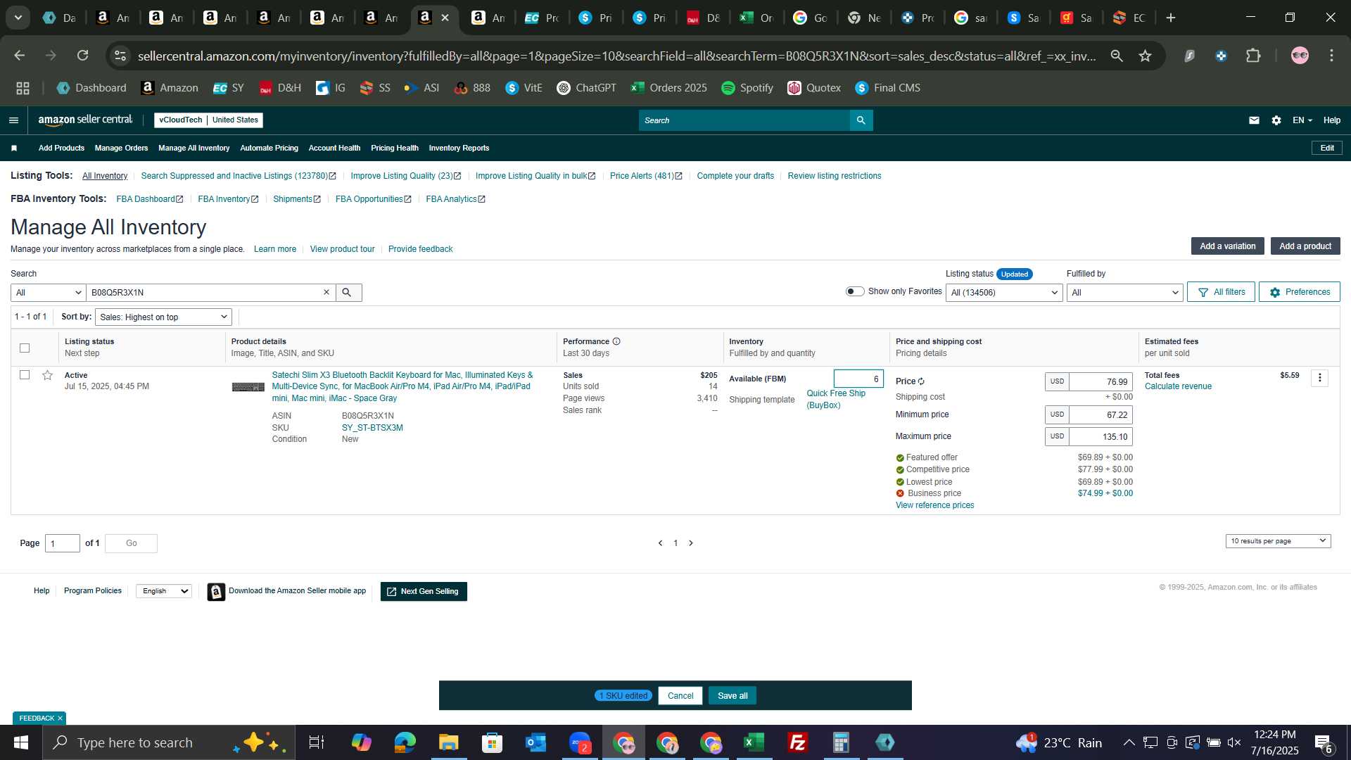Open the Satechi listing actions menu
This screenshot has height=760, width=1351.
1320,378
